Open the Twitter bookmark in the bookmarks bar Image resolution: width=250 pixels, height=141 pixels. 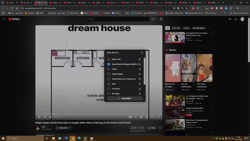tap(126, 13)
